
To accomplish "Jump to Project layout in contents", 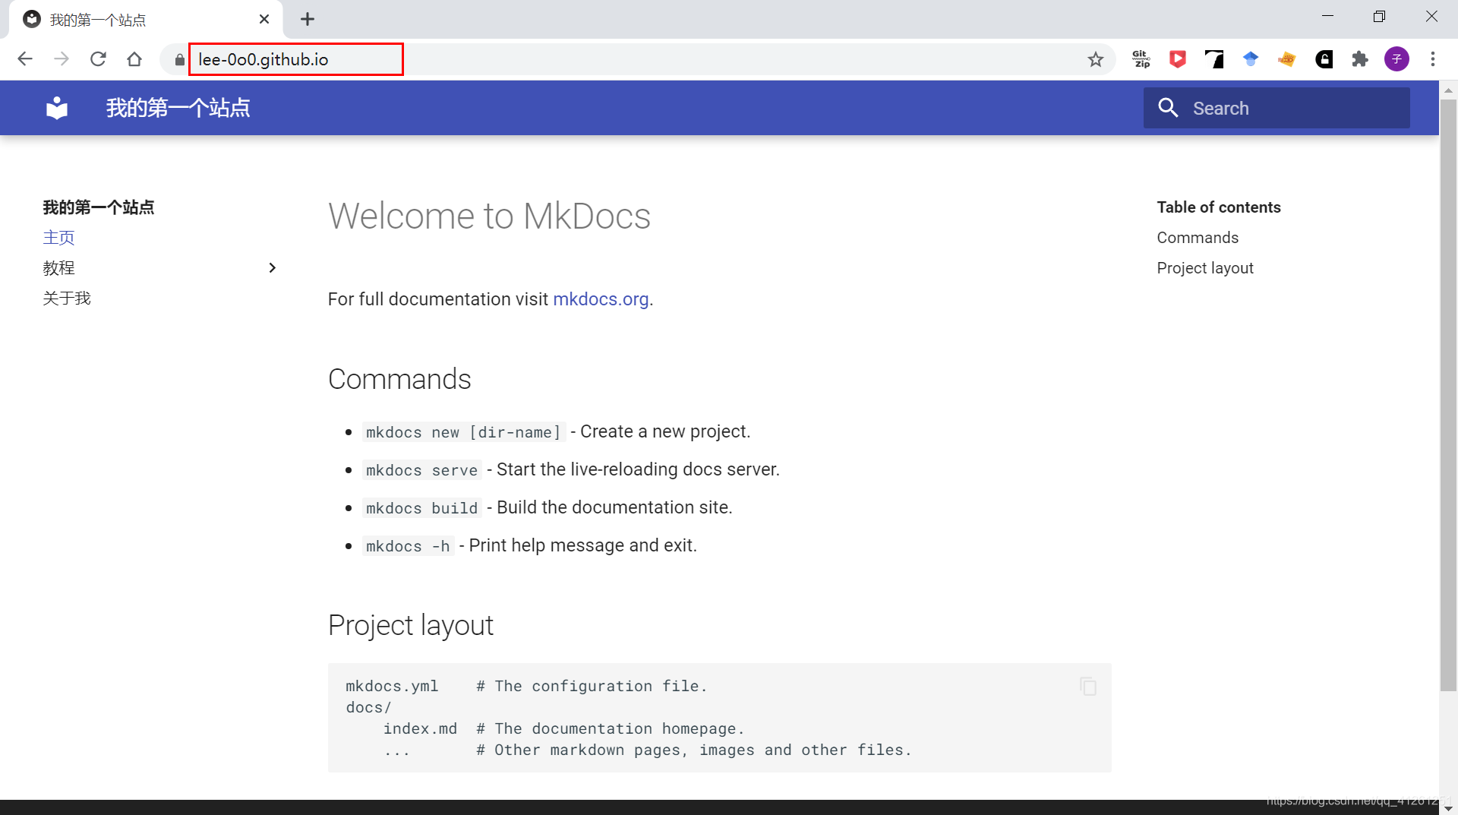I will (x=1205, y=268).
